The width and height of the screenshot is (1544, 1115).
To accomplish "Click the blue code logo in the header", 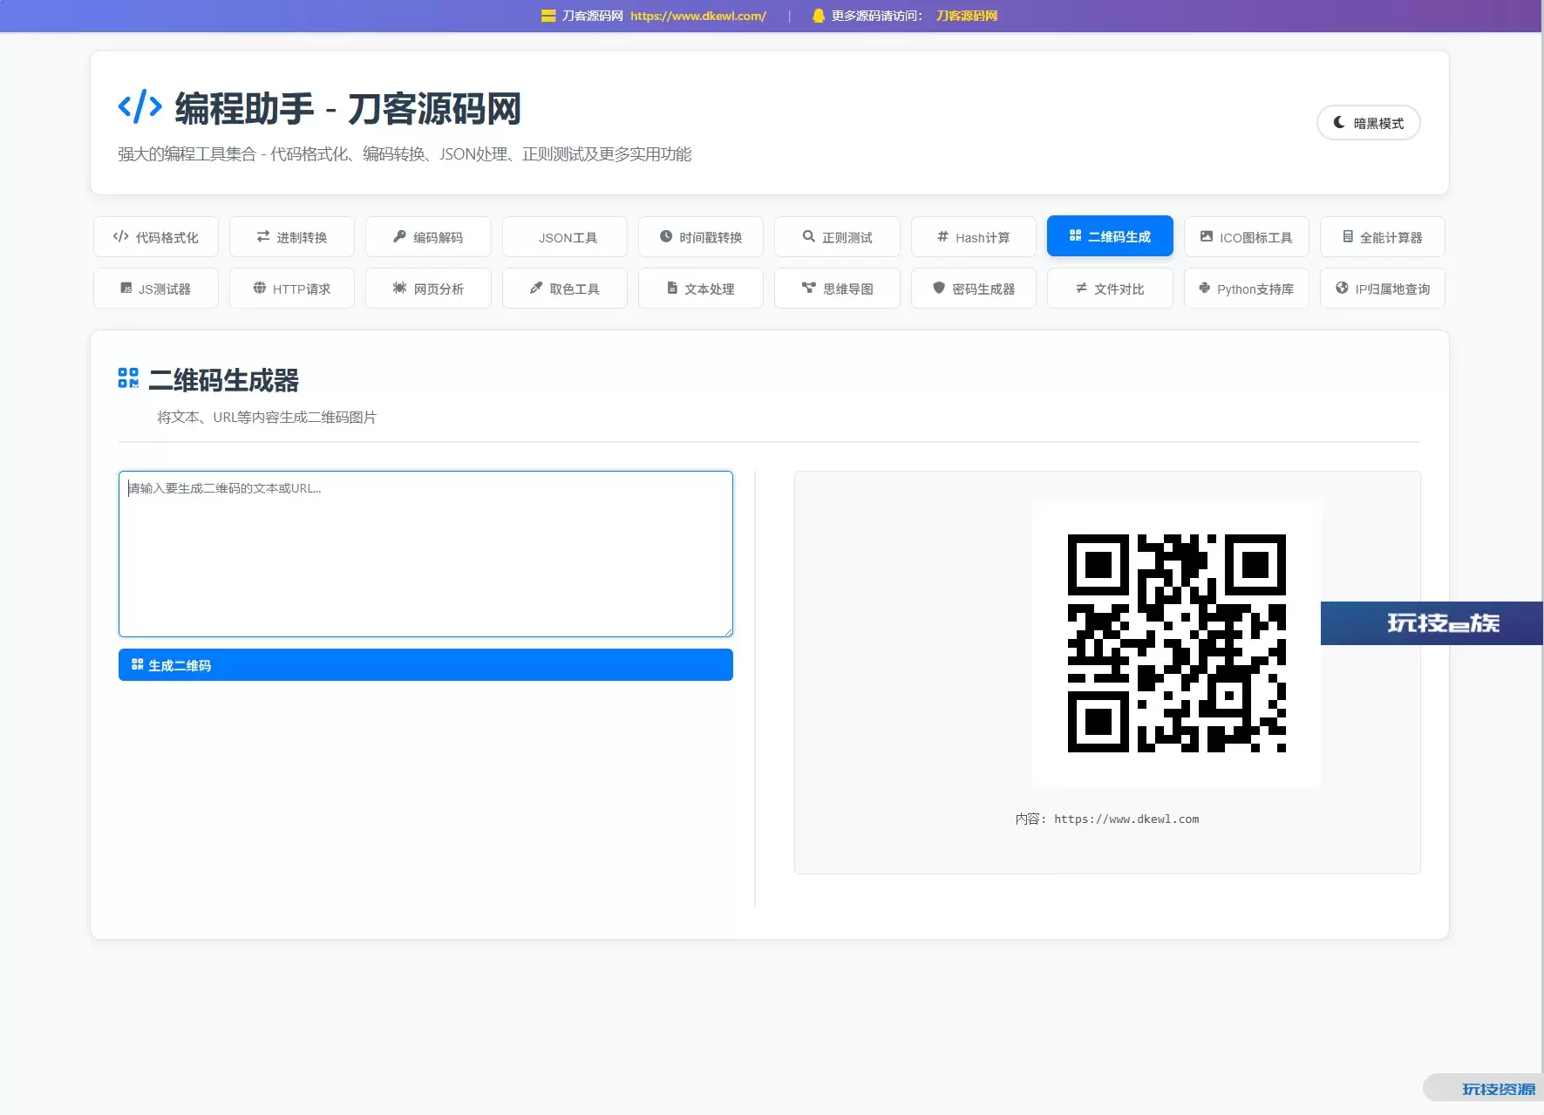I will tap(140, 107).
